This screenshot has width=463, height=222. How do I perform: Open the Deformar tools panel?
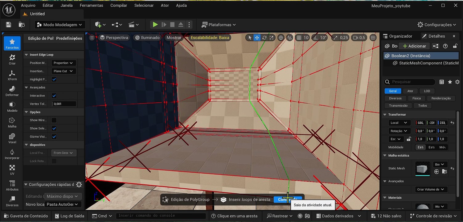(x=12, y=91)
